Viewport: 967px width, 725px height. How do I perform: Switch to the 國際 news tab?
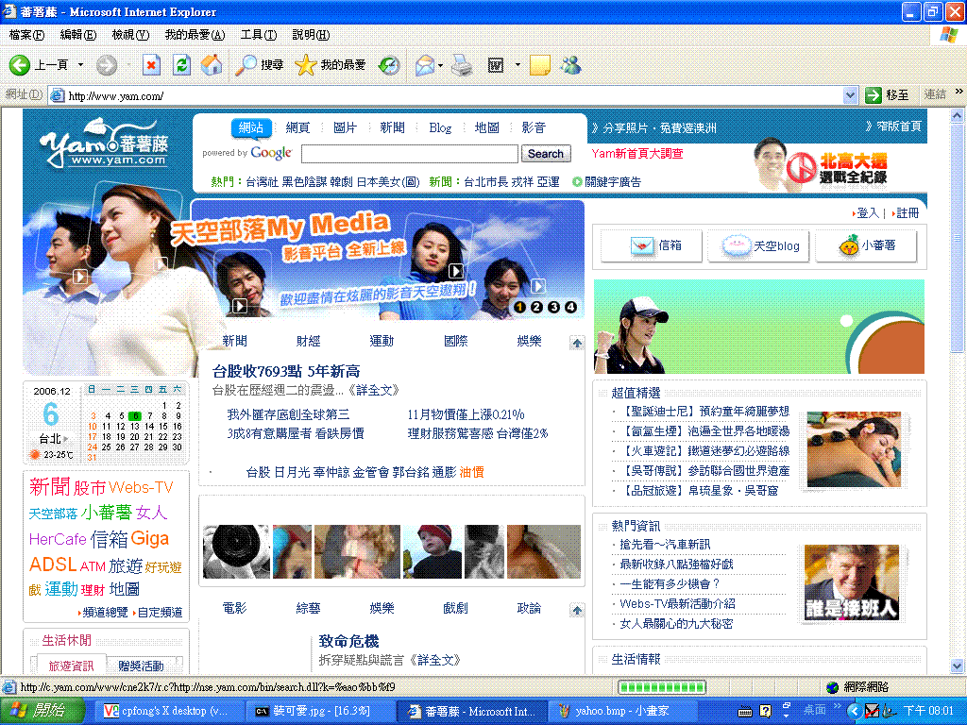click(x=456, y=341)
